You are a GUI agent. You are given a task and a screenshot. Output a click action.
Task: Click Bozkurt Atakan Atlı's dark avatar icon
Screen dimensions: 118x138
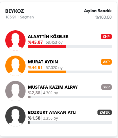(x=15, y=116)
